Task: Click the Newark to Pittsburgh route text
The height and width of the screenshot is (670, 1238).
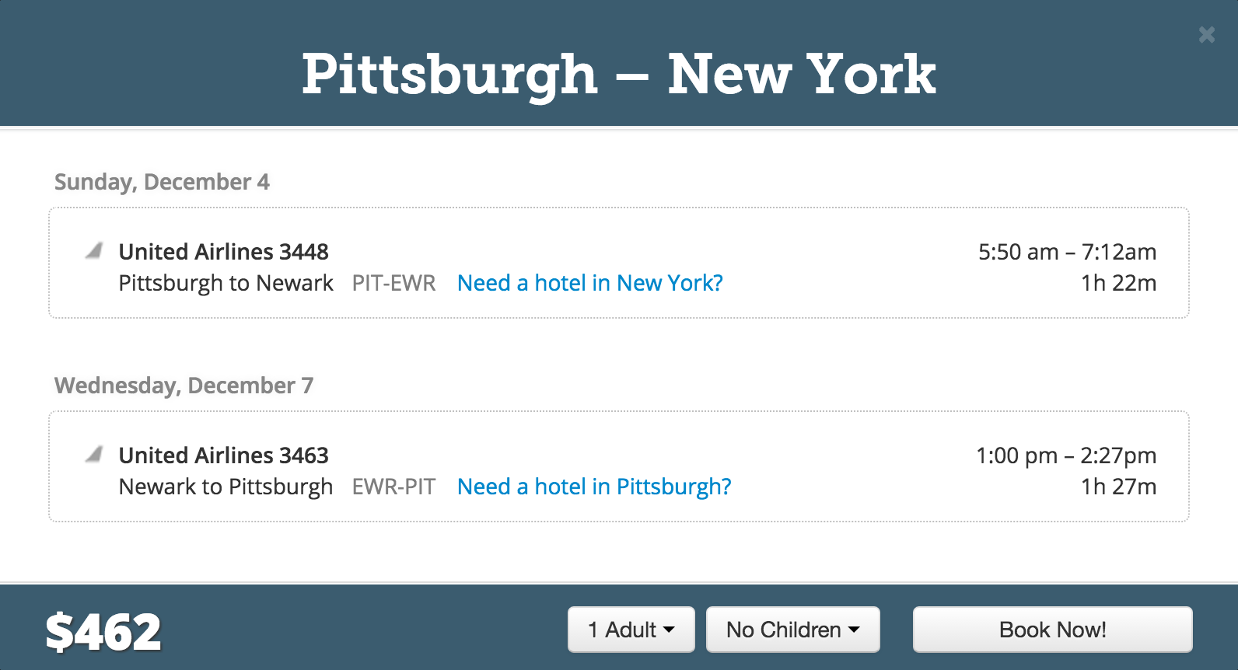Action: [226, 487]
